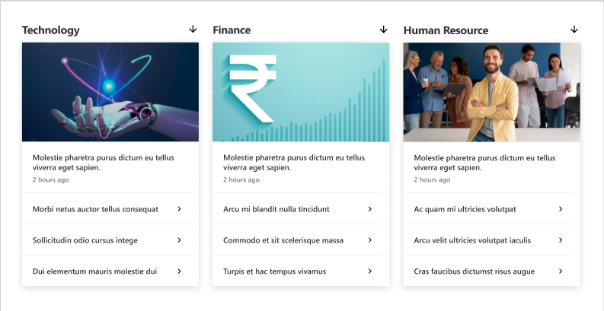Image resolution: width=604 pixels, height=311 pixels.
Task: Open Cras faucibus dictumst risus augue link
Action: click(x=474, y=271)
